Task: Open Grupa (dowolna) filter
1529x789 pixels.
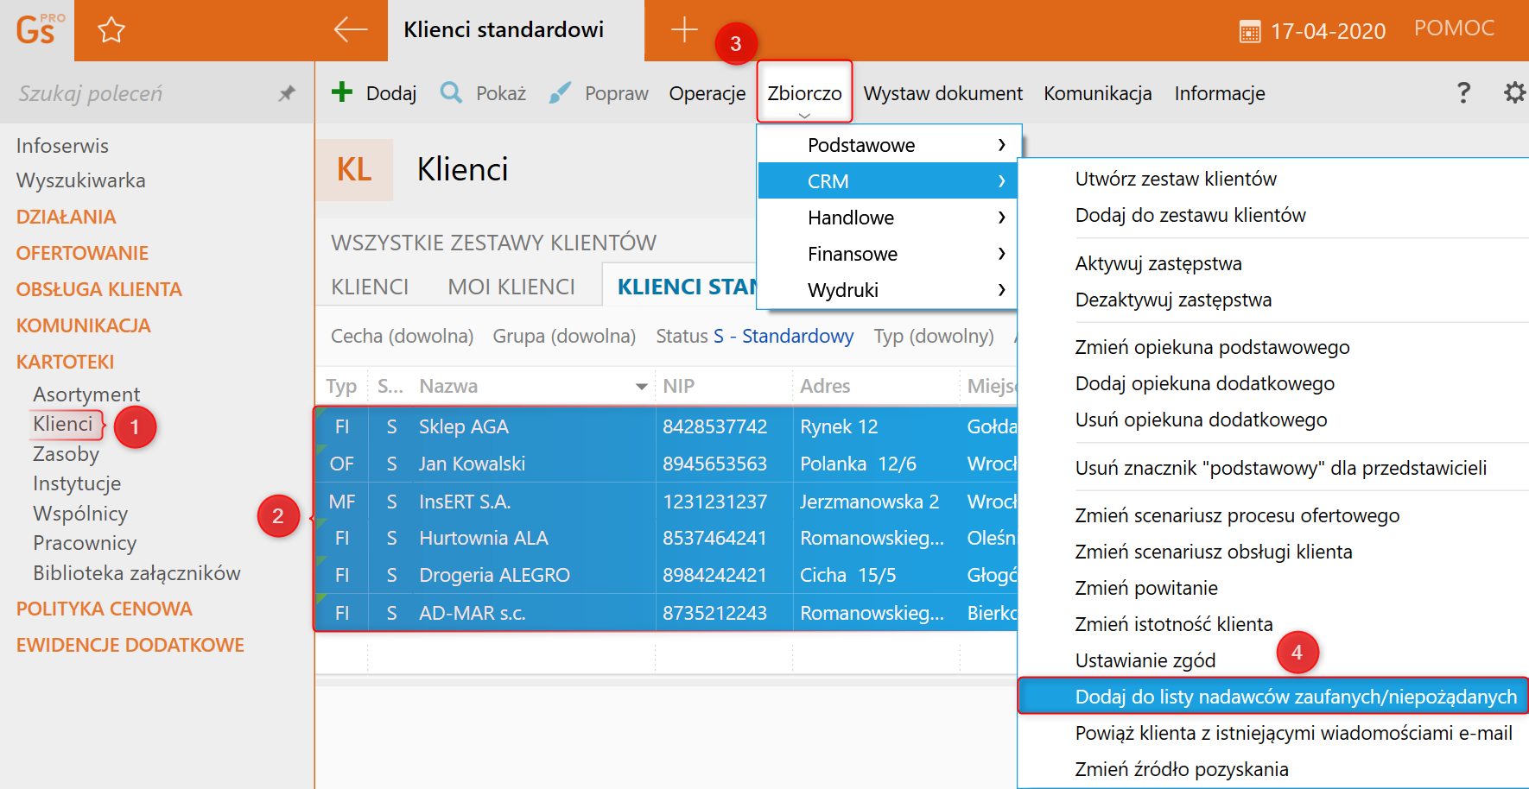Action: [x=564, y=336]
